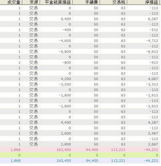Select the net profit cell 2,687

pyautogui.click(x=153, y=144)
